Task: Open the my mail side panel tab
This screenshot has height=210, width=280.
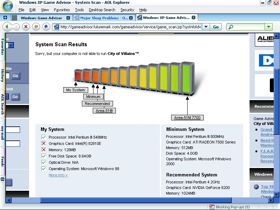Action: pyautogui.click(x=2, y=133)
